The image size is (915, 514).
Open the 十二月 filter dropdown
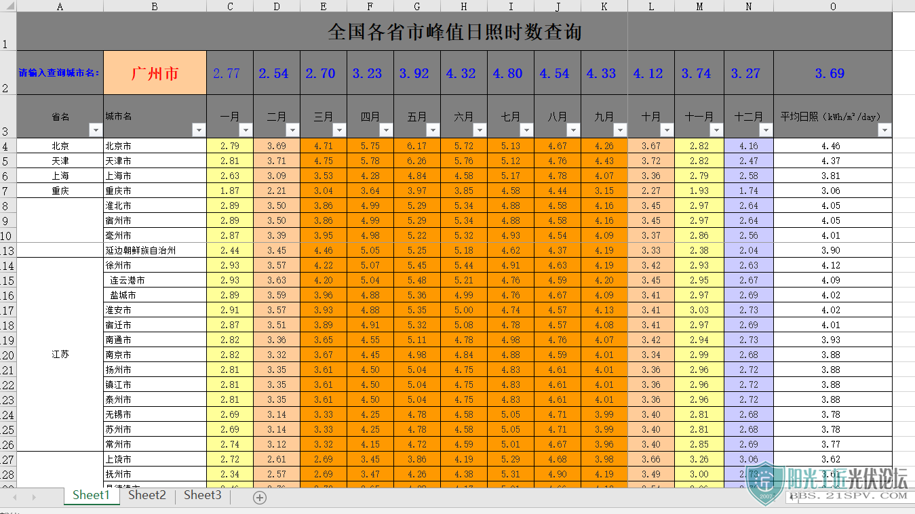tap(766, 130)
